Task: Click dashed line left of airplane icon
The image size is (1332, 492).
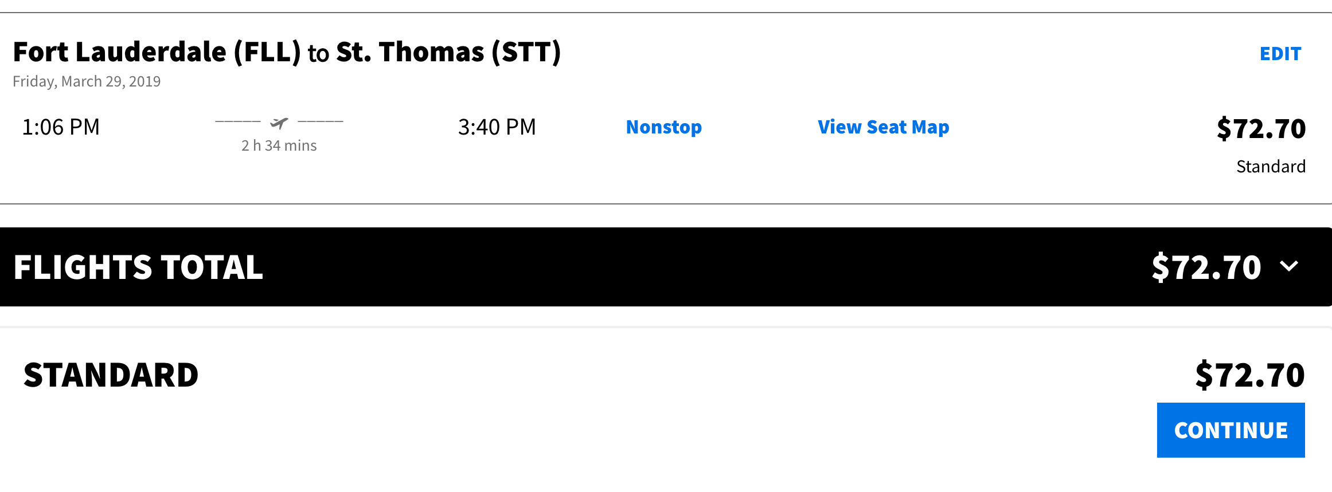Action: coord(238,121)
